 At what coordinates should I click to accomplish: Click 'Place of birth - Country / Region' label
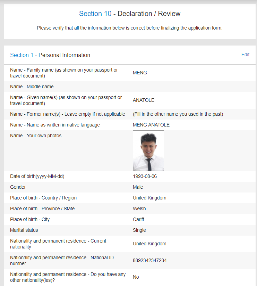[43, 198]
